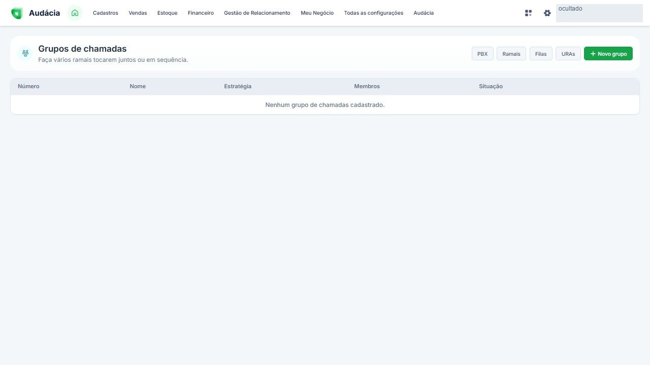
Task: Go to the home icon button
Action: pyautogui.click(x=75, y=13)
